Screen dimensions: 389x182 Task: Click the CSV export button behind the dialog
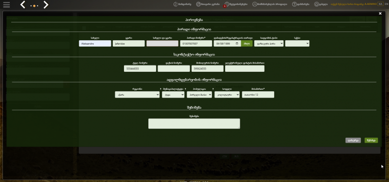point(225,156)
